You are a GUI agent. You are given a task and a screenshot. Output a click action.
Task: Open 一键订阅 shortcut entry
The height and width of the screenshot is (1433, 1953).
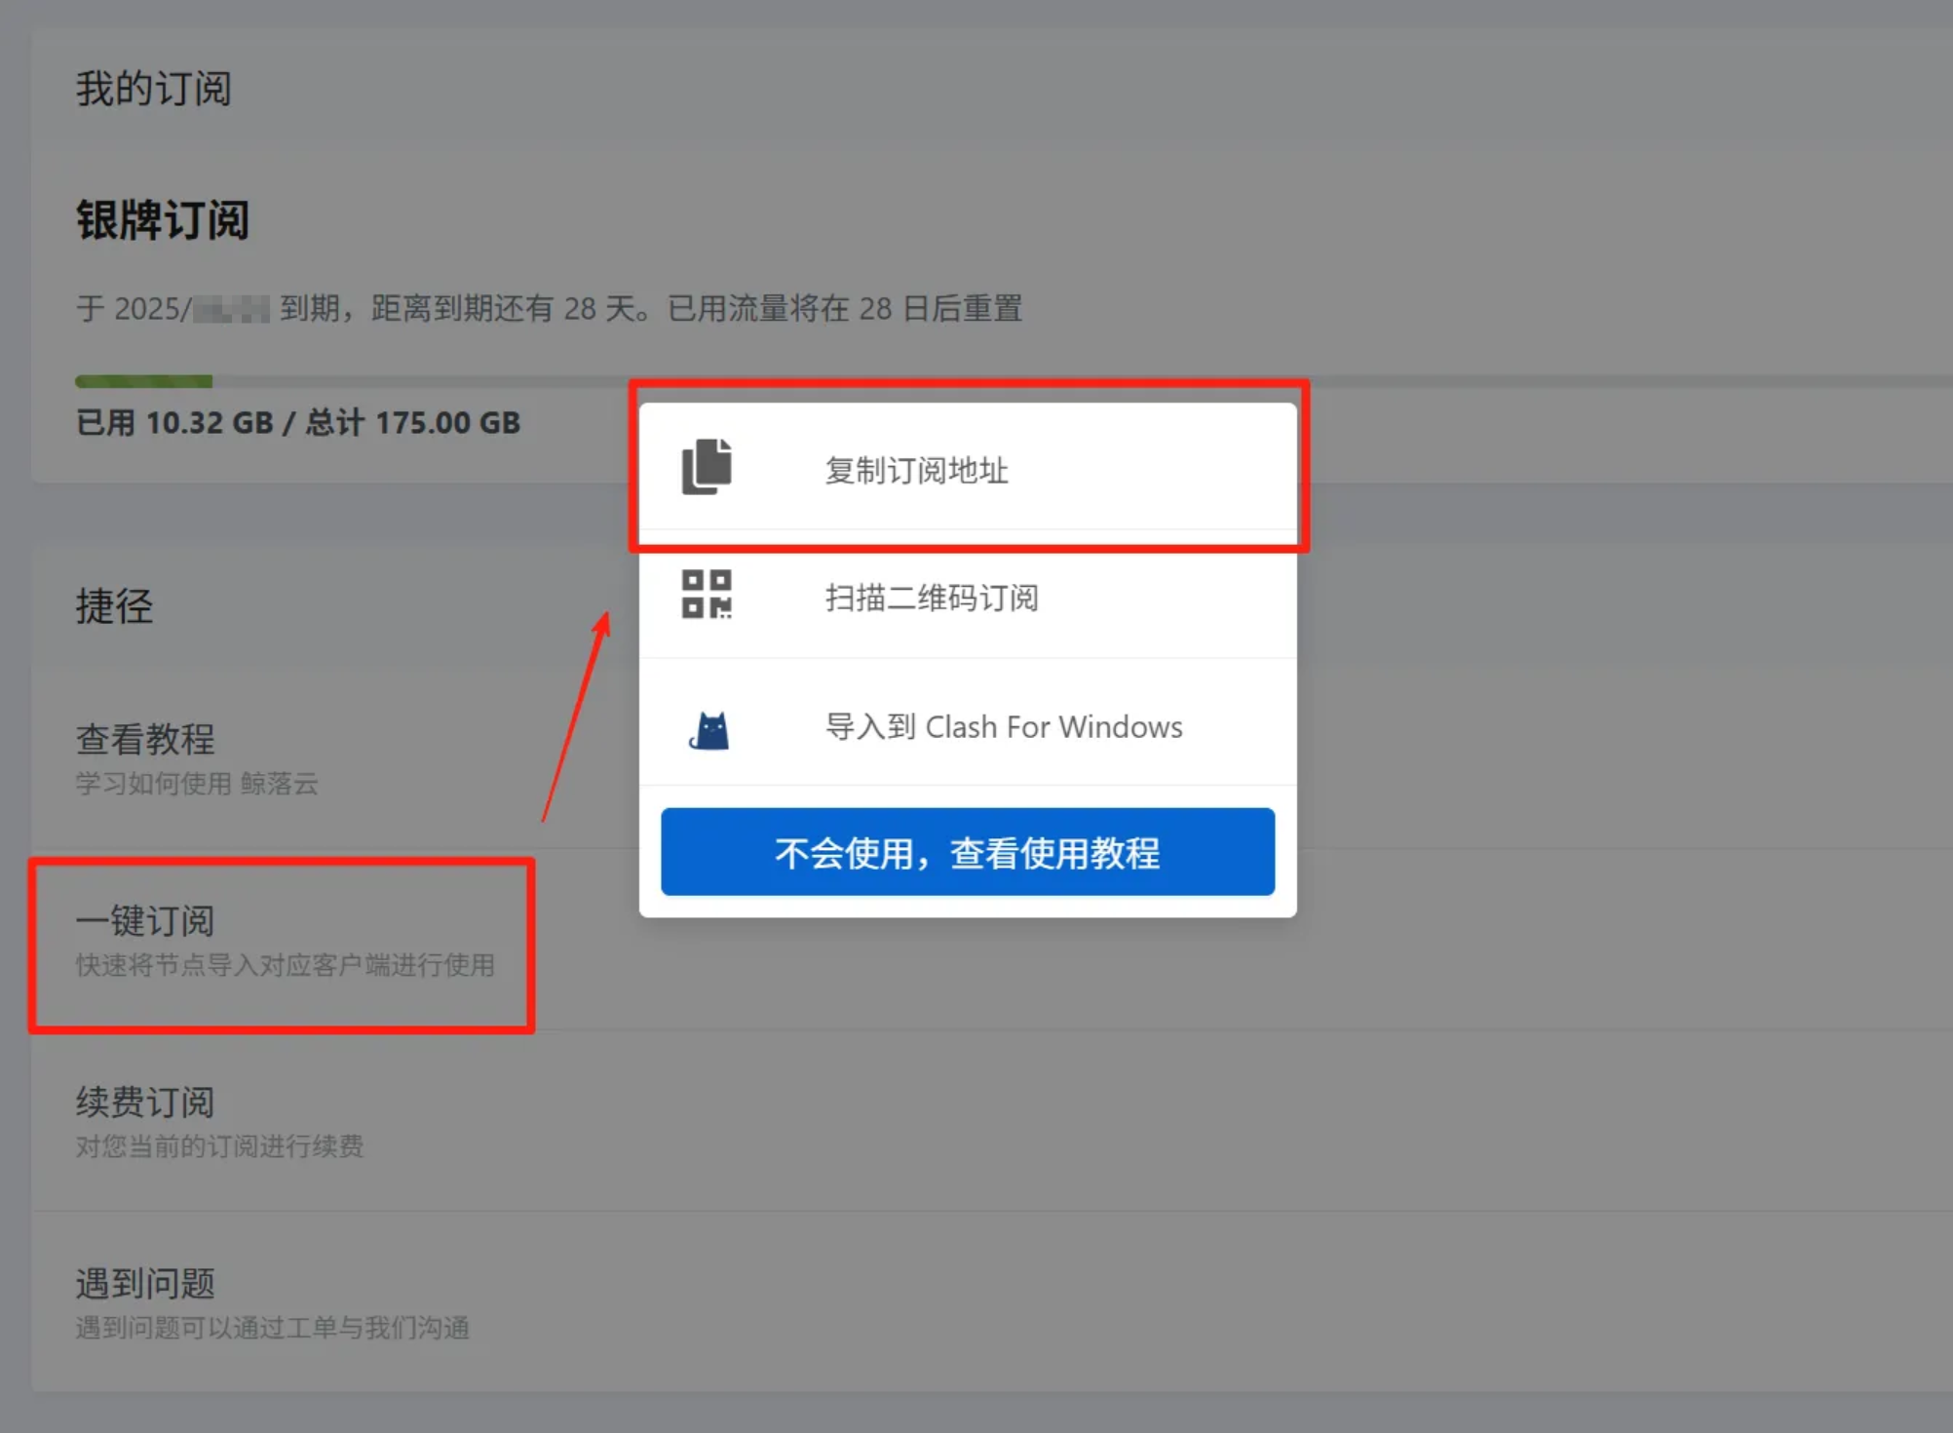click(x=145, y=920)
